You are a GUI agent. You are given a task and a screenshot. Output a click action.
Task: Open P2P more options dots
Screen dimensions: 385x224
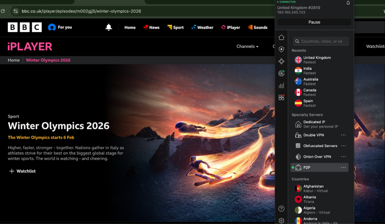pos(343,167)
